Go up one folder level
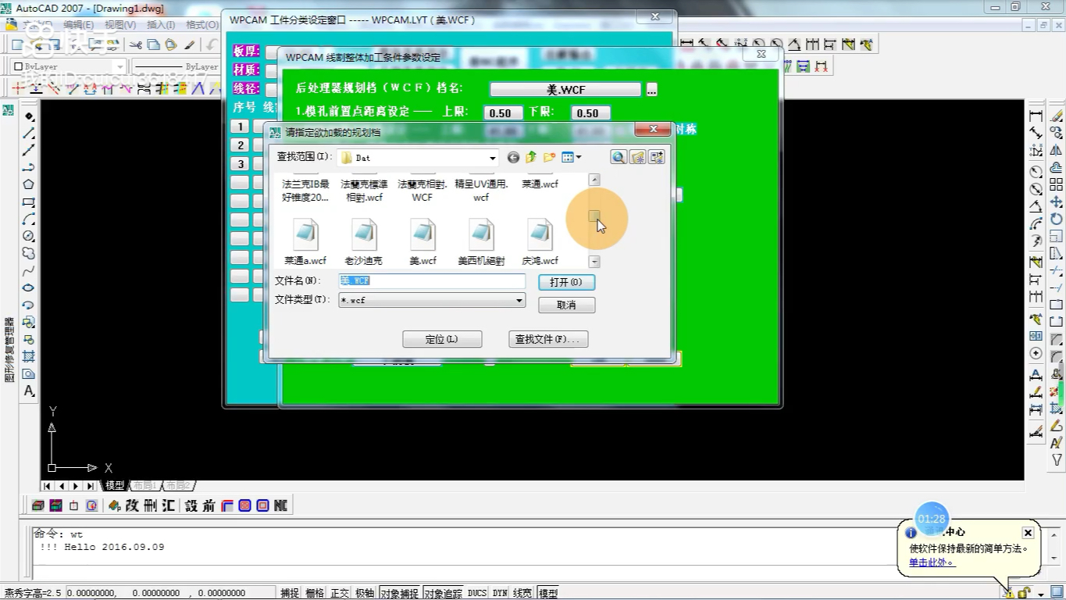Screen dimensions: 1066x600 (x=531, y=158)
